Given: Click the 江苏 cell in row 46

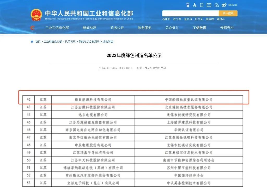Looking at the screenshot, I should click(x=43, y=130).
